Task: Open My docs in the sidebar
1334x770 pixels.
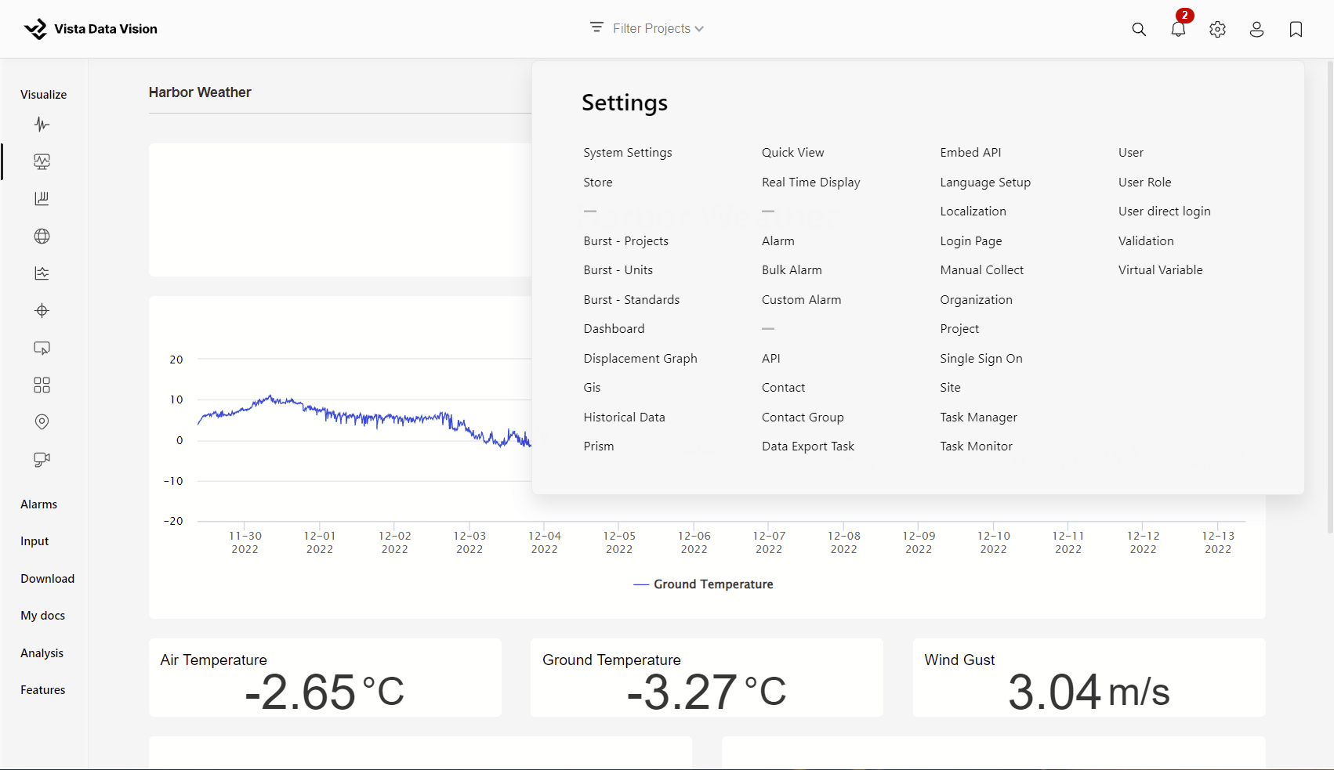Action: pos(43,616)
